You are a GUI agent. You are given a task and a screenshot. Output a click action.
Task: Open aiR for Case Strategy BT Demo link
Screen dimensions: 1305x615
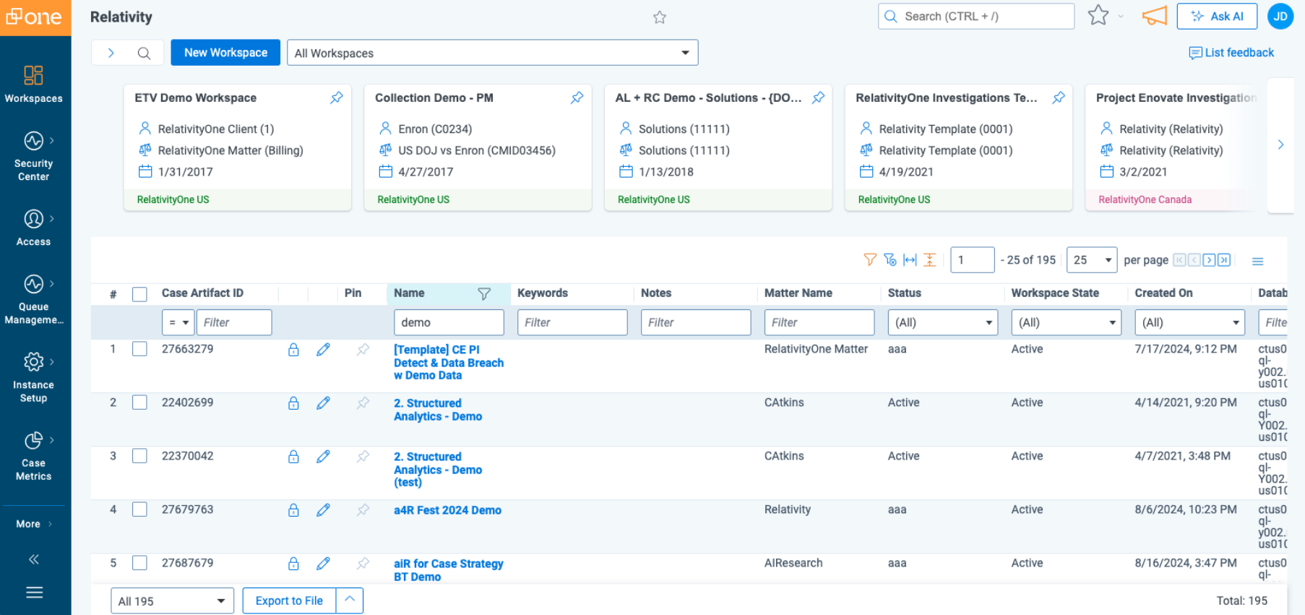click(x=448, y=570)
